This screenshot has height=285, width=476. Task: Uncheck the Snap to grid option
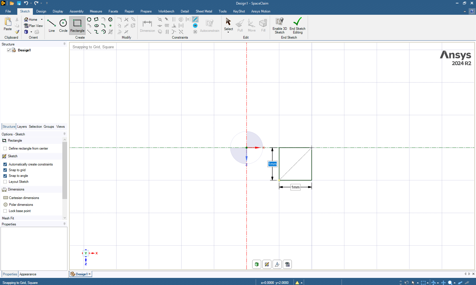5,170
